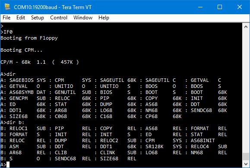250x168 pixels.
Task: Click the AS68INIT file name
Action: [x=203, y=140]
